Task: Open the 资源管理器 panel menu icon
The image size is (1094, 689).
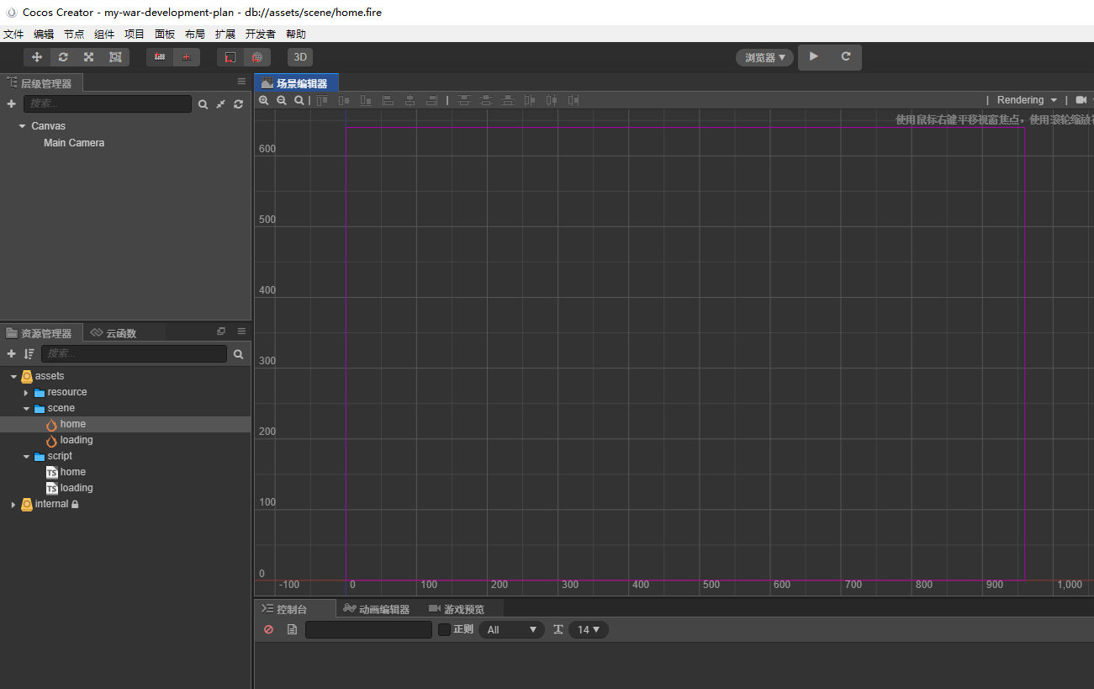Action: (x=241, y=331)
